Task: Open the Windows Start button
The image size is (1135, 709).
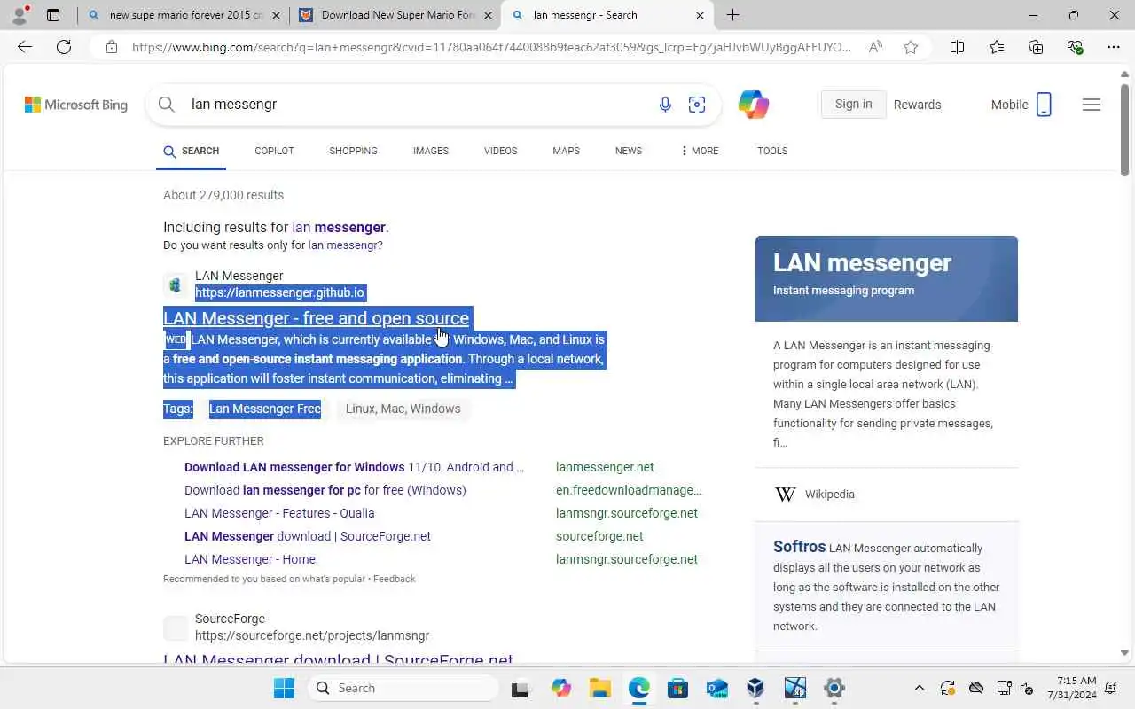Action: click(x=284, y=688)
